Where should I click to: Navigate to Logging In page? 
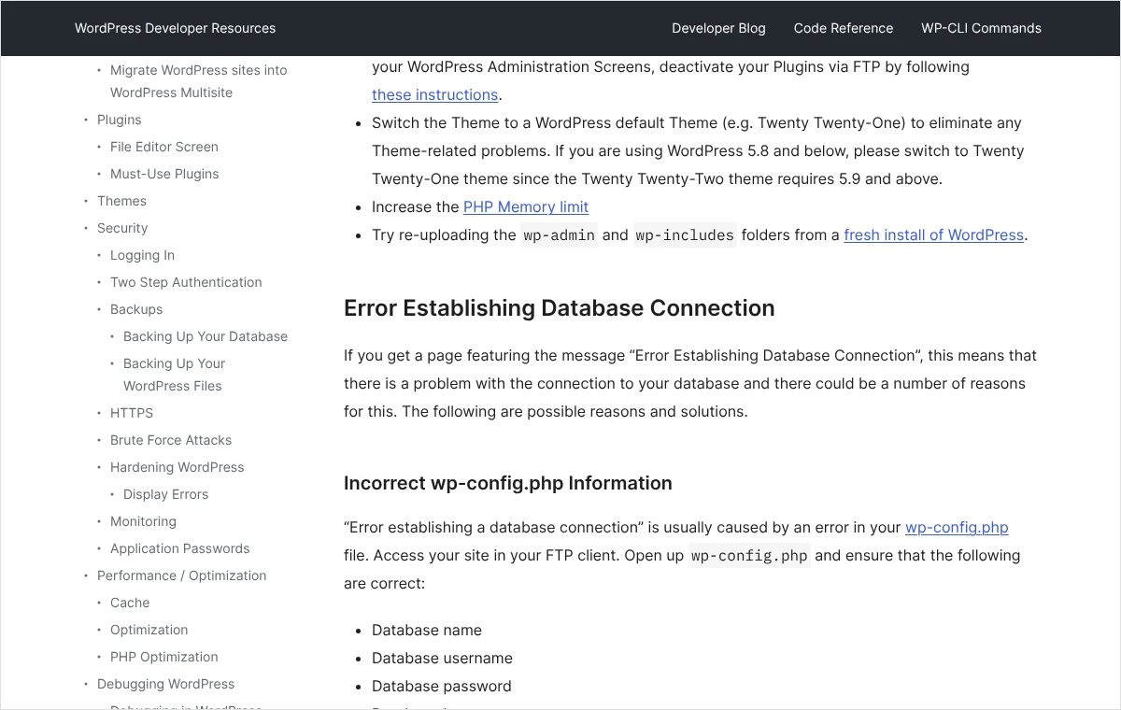[x=142, y=255]
